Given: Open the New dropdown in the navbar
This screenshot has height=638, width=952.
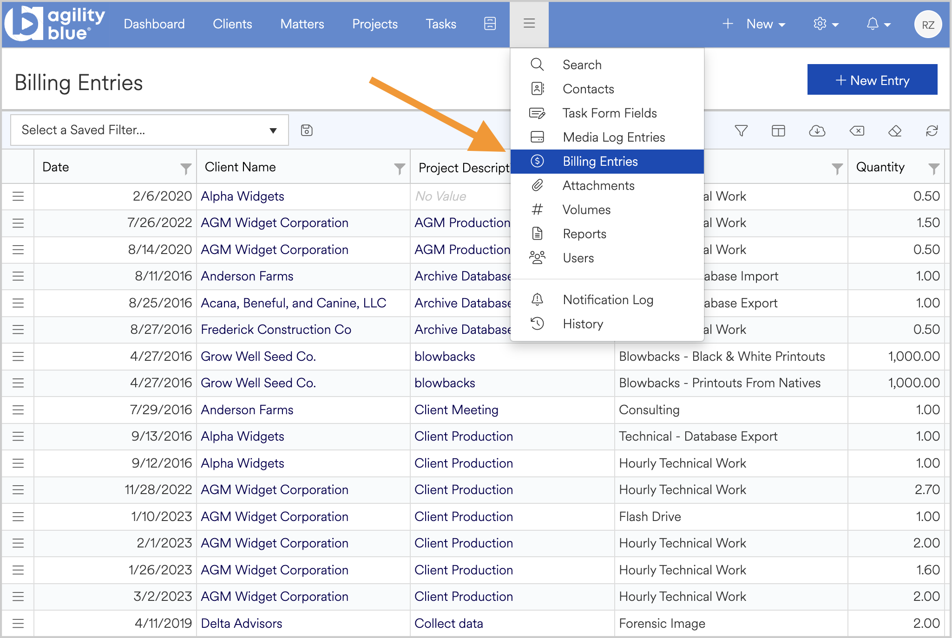Looking at the screenshot, I should tap(754, 24).
